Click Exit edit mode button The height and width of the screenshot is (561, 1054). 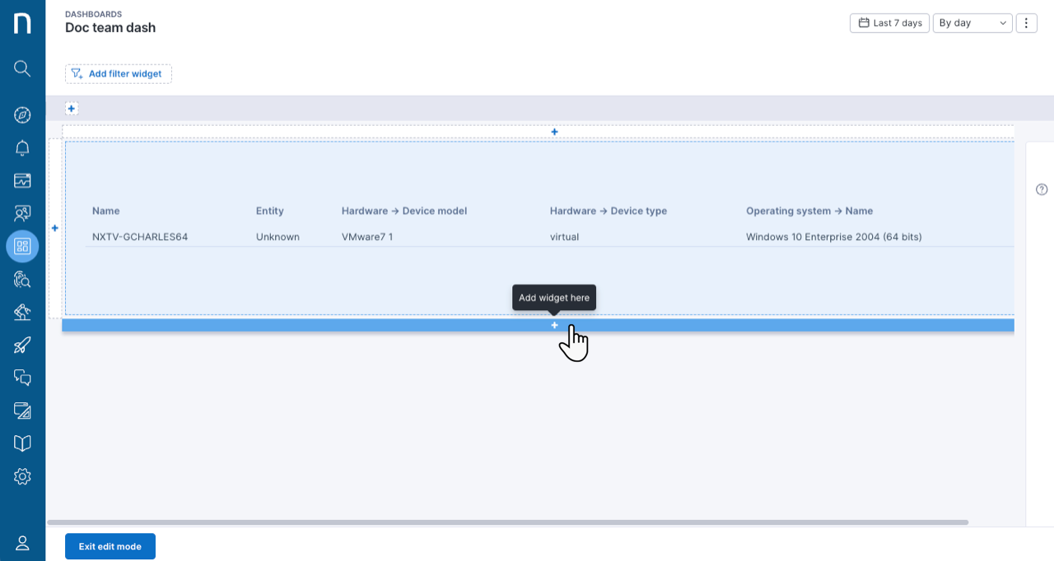(110, 546)
